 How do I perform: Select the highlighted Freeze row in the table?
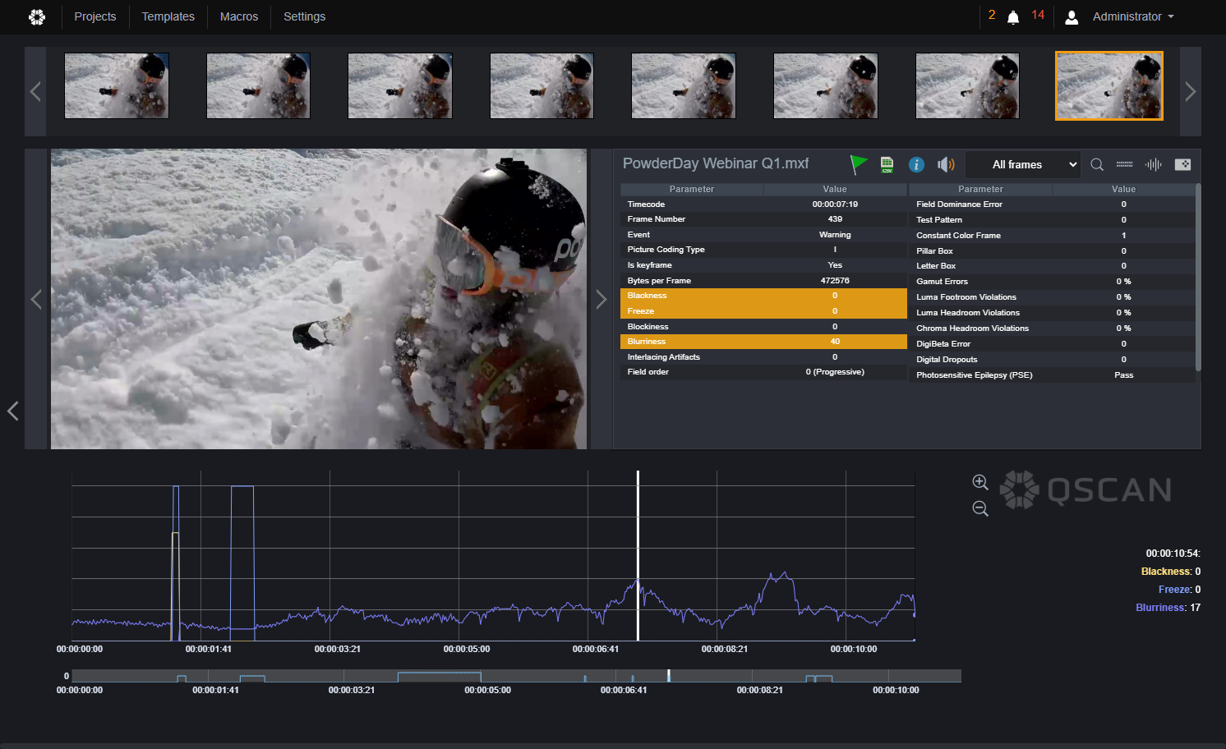763,311
